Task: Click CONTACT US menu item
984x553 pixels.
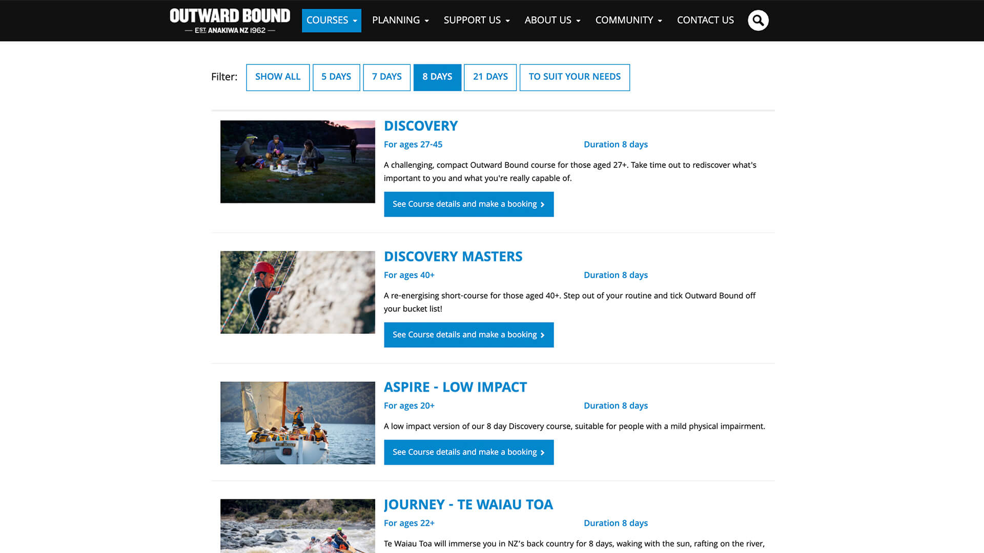Action: tap(705, 20)
